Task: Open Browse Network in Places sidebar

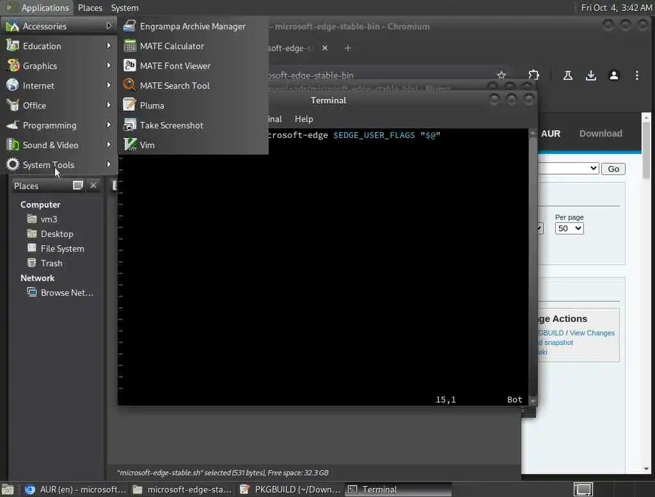Action: (x=67, y=293)
